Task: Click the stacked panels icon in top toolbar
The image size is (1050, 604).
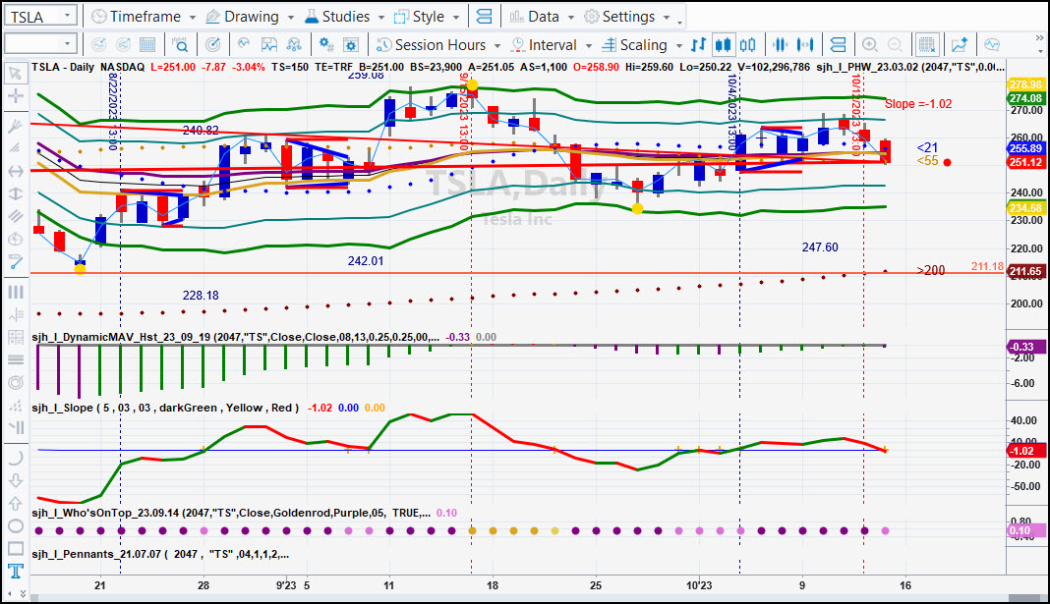Action: (x=484, y=16)
